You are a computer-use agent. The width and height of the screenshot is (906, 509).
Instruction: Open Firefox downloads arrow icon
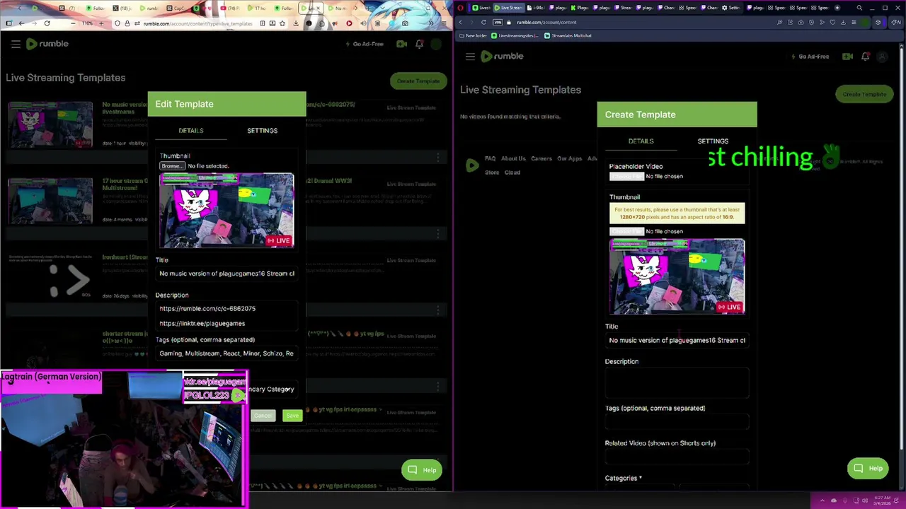296,23
